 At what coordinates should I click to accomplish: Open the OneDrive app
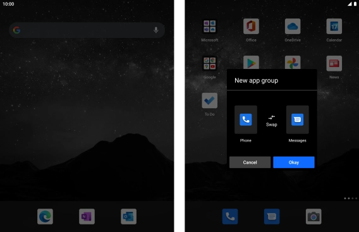click(x=293, y=27)
